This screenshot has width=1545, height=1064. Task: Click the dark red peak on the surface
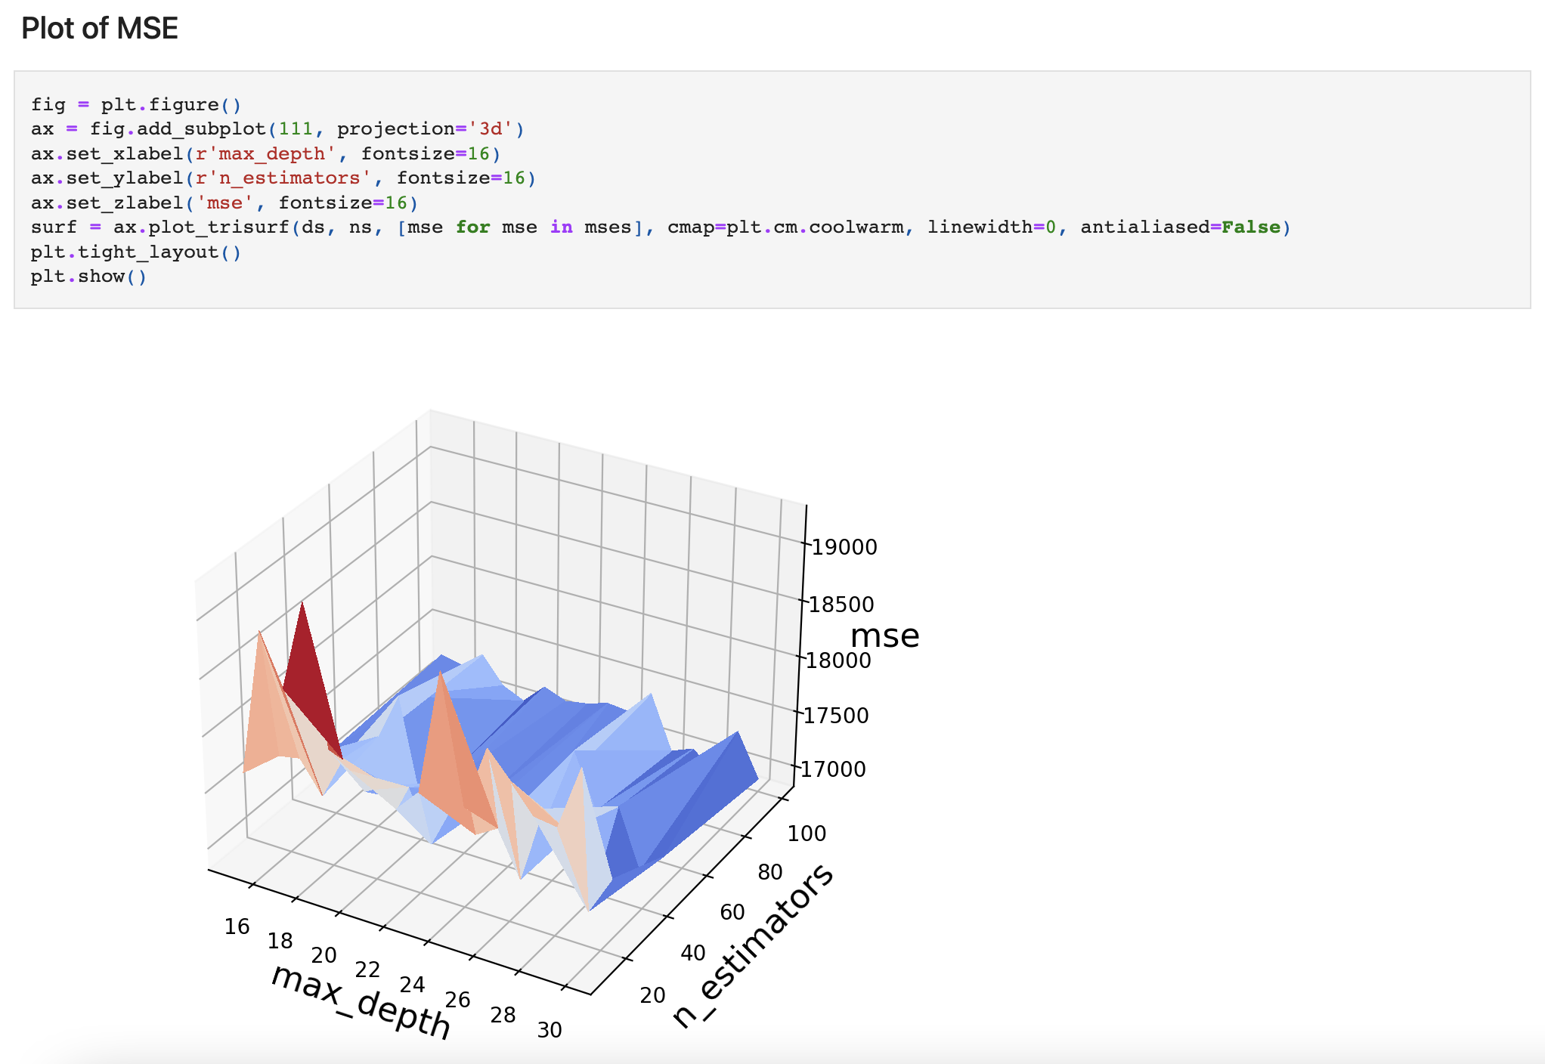tap(310, 680)
